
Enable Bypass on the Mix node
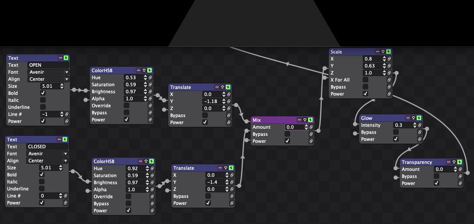pos(287,134)
